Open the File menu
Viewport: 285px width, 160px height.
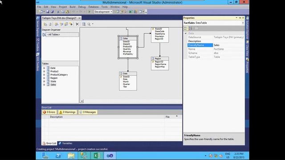coord(39,7)
